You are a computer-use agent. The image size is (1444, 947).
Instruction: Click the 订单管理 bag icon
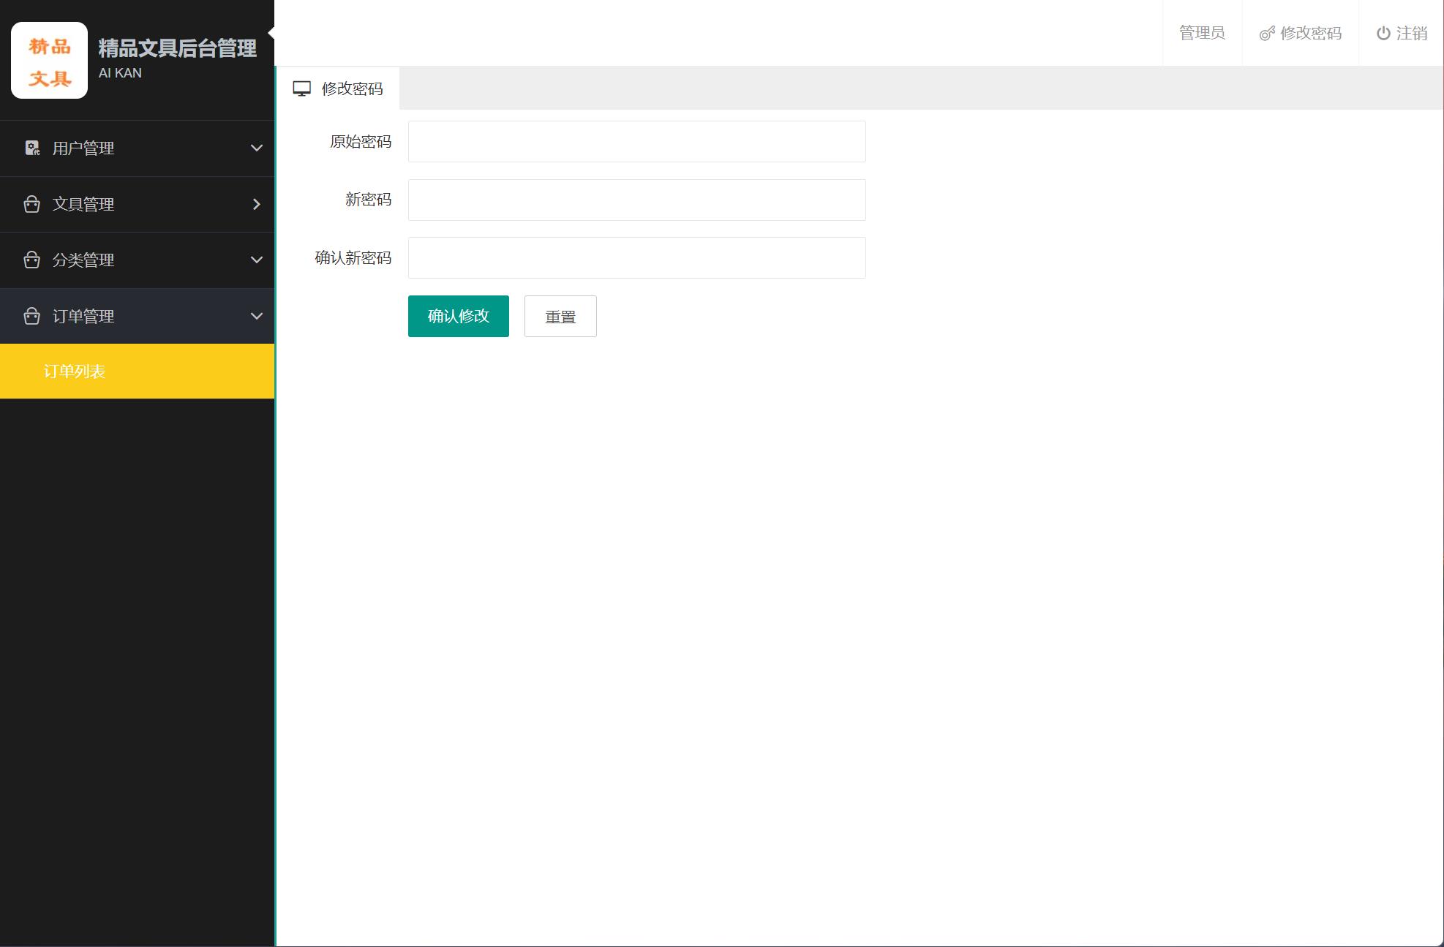(31, 316)
